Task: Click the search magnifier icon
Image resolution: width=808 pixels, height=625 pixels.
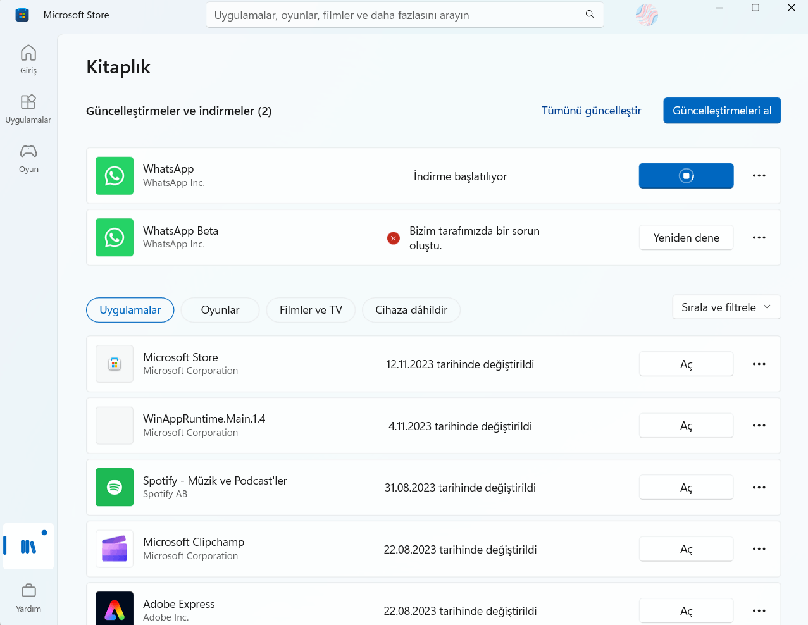Action: pyautogui.click(x=590, y=15)
